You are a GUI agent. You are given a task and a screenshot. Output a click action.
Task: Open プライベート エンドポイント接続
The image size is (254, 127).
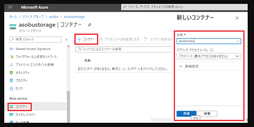35,65
